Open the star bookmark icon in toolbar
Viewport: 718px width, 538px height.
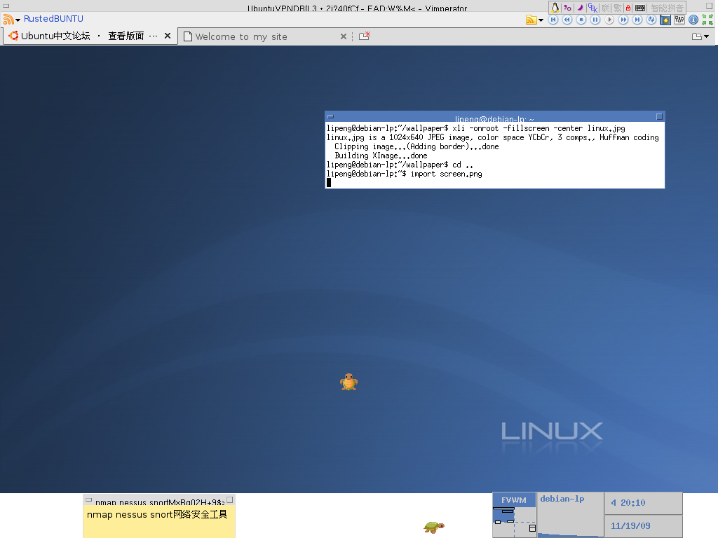pyautogui.click(x=665, y=20)
